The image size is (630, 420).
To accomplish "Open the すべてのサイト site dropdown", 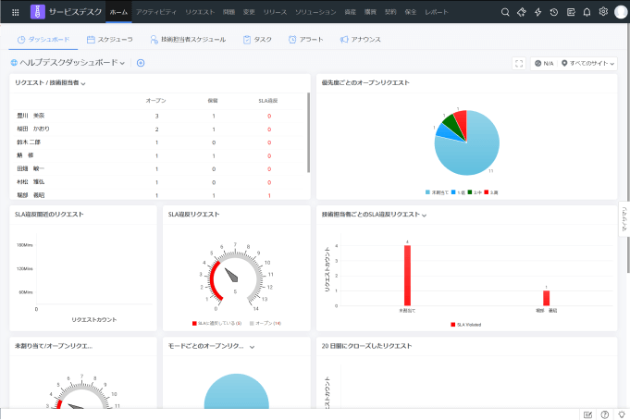I will [x=587, y=63].
